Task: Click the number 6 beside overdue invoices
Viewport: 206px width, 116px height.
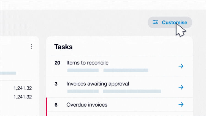Action: [x=56, y=105]
